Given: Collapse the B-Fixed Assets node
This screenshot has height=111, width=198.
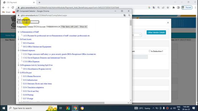Looking at the screenshot, I should tap(19, 39).
